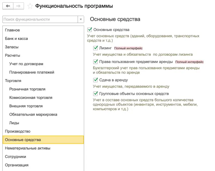Image resolution: width=215 pixels, height=171 pixels.
Task: Click the functionality search input field
Action: pyautogui.click(x=40, y=19)
